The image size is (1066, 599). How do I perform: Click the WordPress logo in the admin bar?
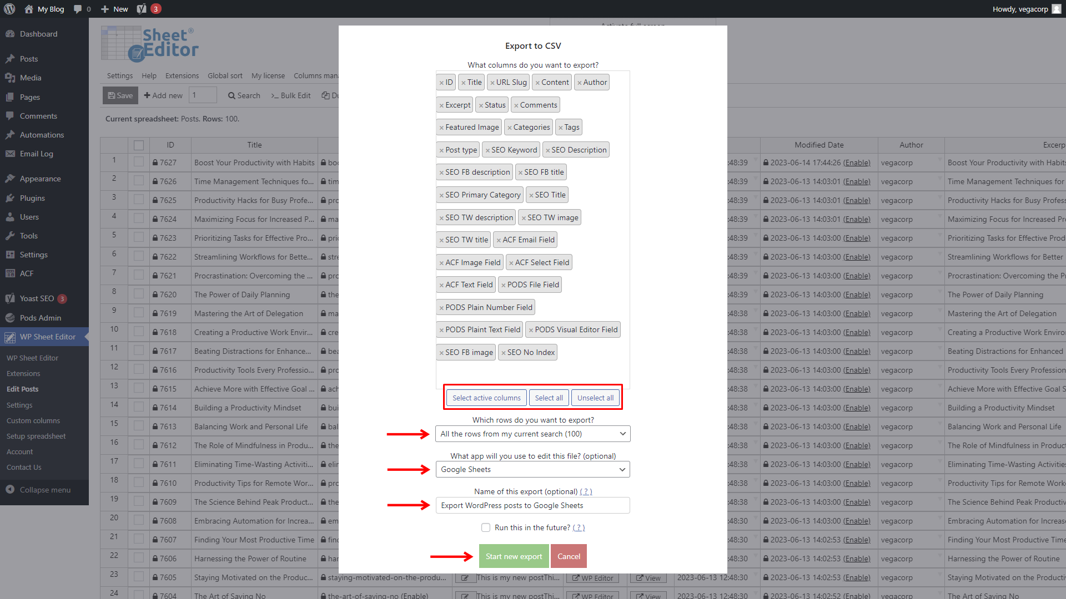click(9, 9)
